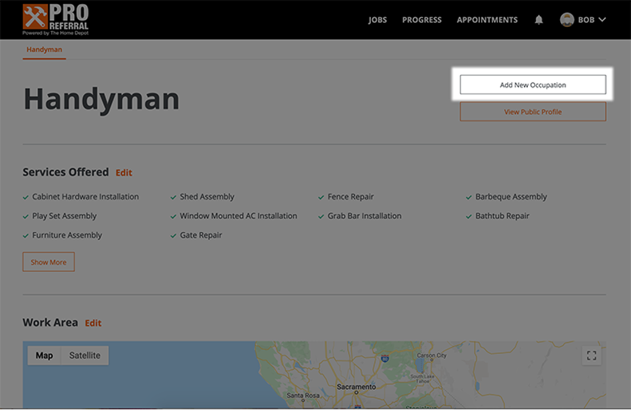Expand services with Show More

48,262
